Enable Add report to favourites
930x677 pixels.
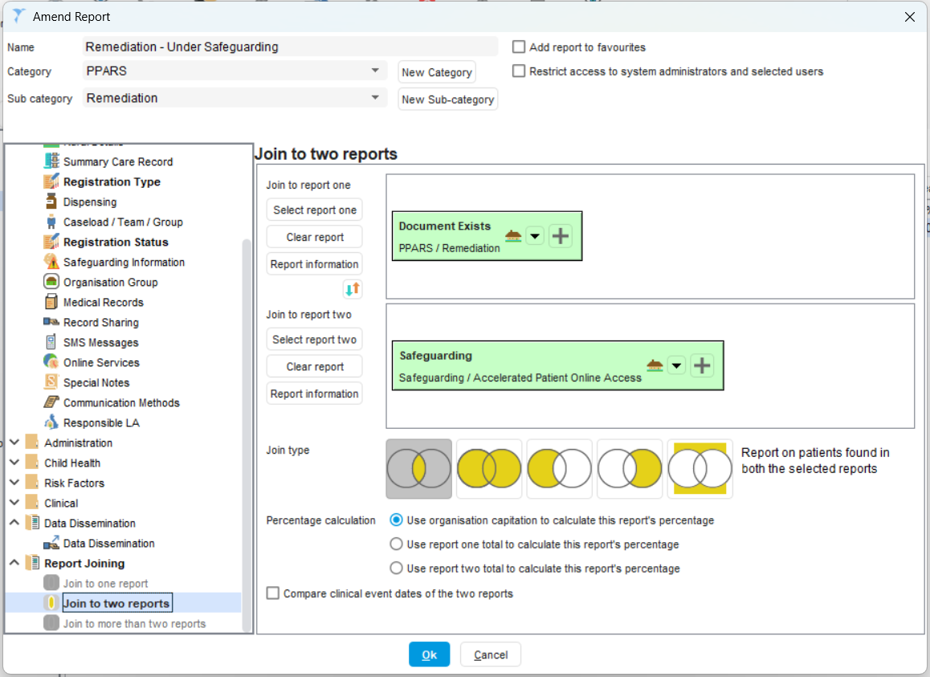[519, 47]
